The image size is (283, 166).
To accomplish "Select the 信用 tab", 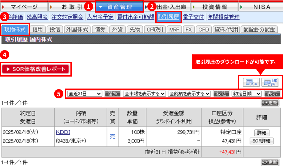I will tap(39, 30).
